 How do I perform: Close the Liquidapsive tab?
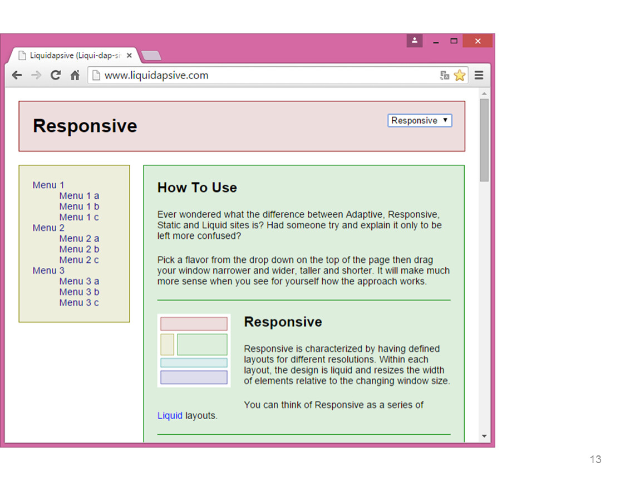[129, 56]
